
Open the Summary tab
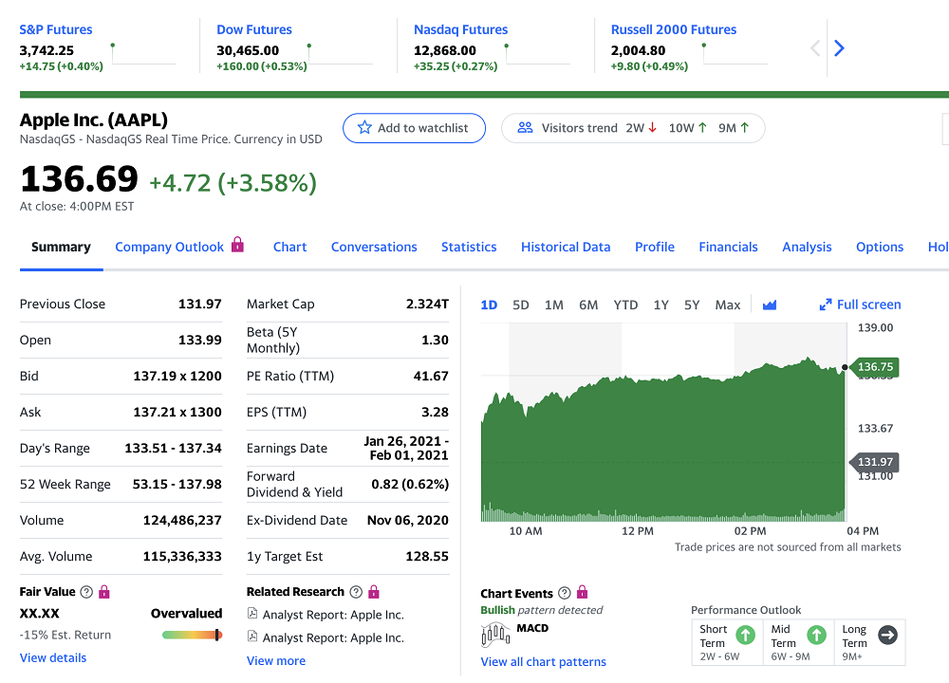point(61,247)
